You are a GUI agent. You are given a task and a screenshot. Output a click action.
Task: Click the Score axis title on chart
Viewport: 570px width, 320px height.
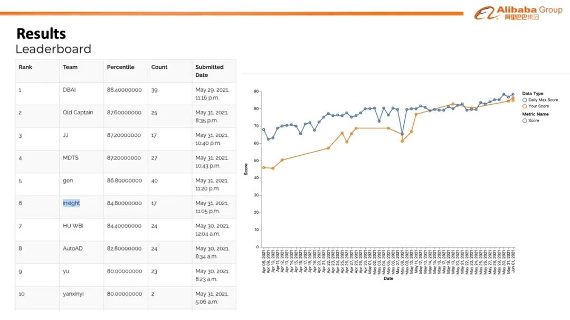click(x=246, y=169)
